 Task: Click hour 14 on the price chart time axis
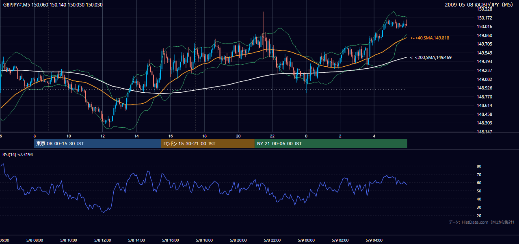(x=136, y=136)
